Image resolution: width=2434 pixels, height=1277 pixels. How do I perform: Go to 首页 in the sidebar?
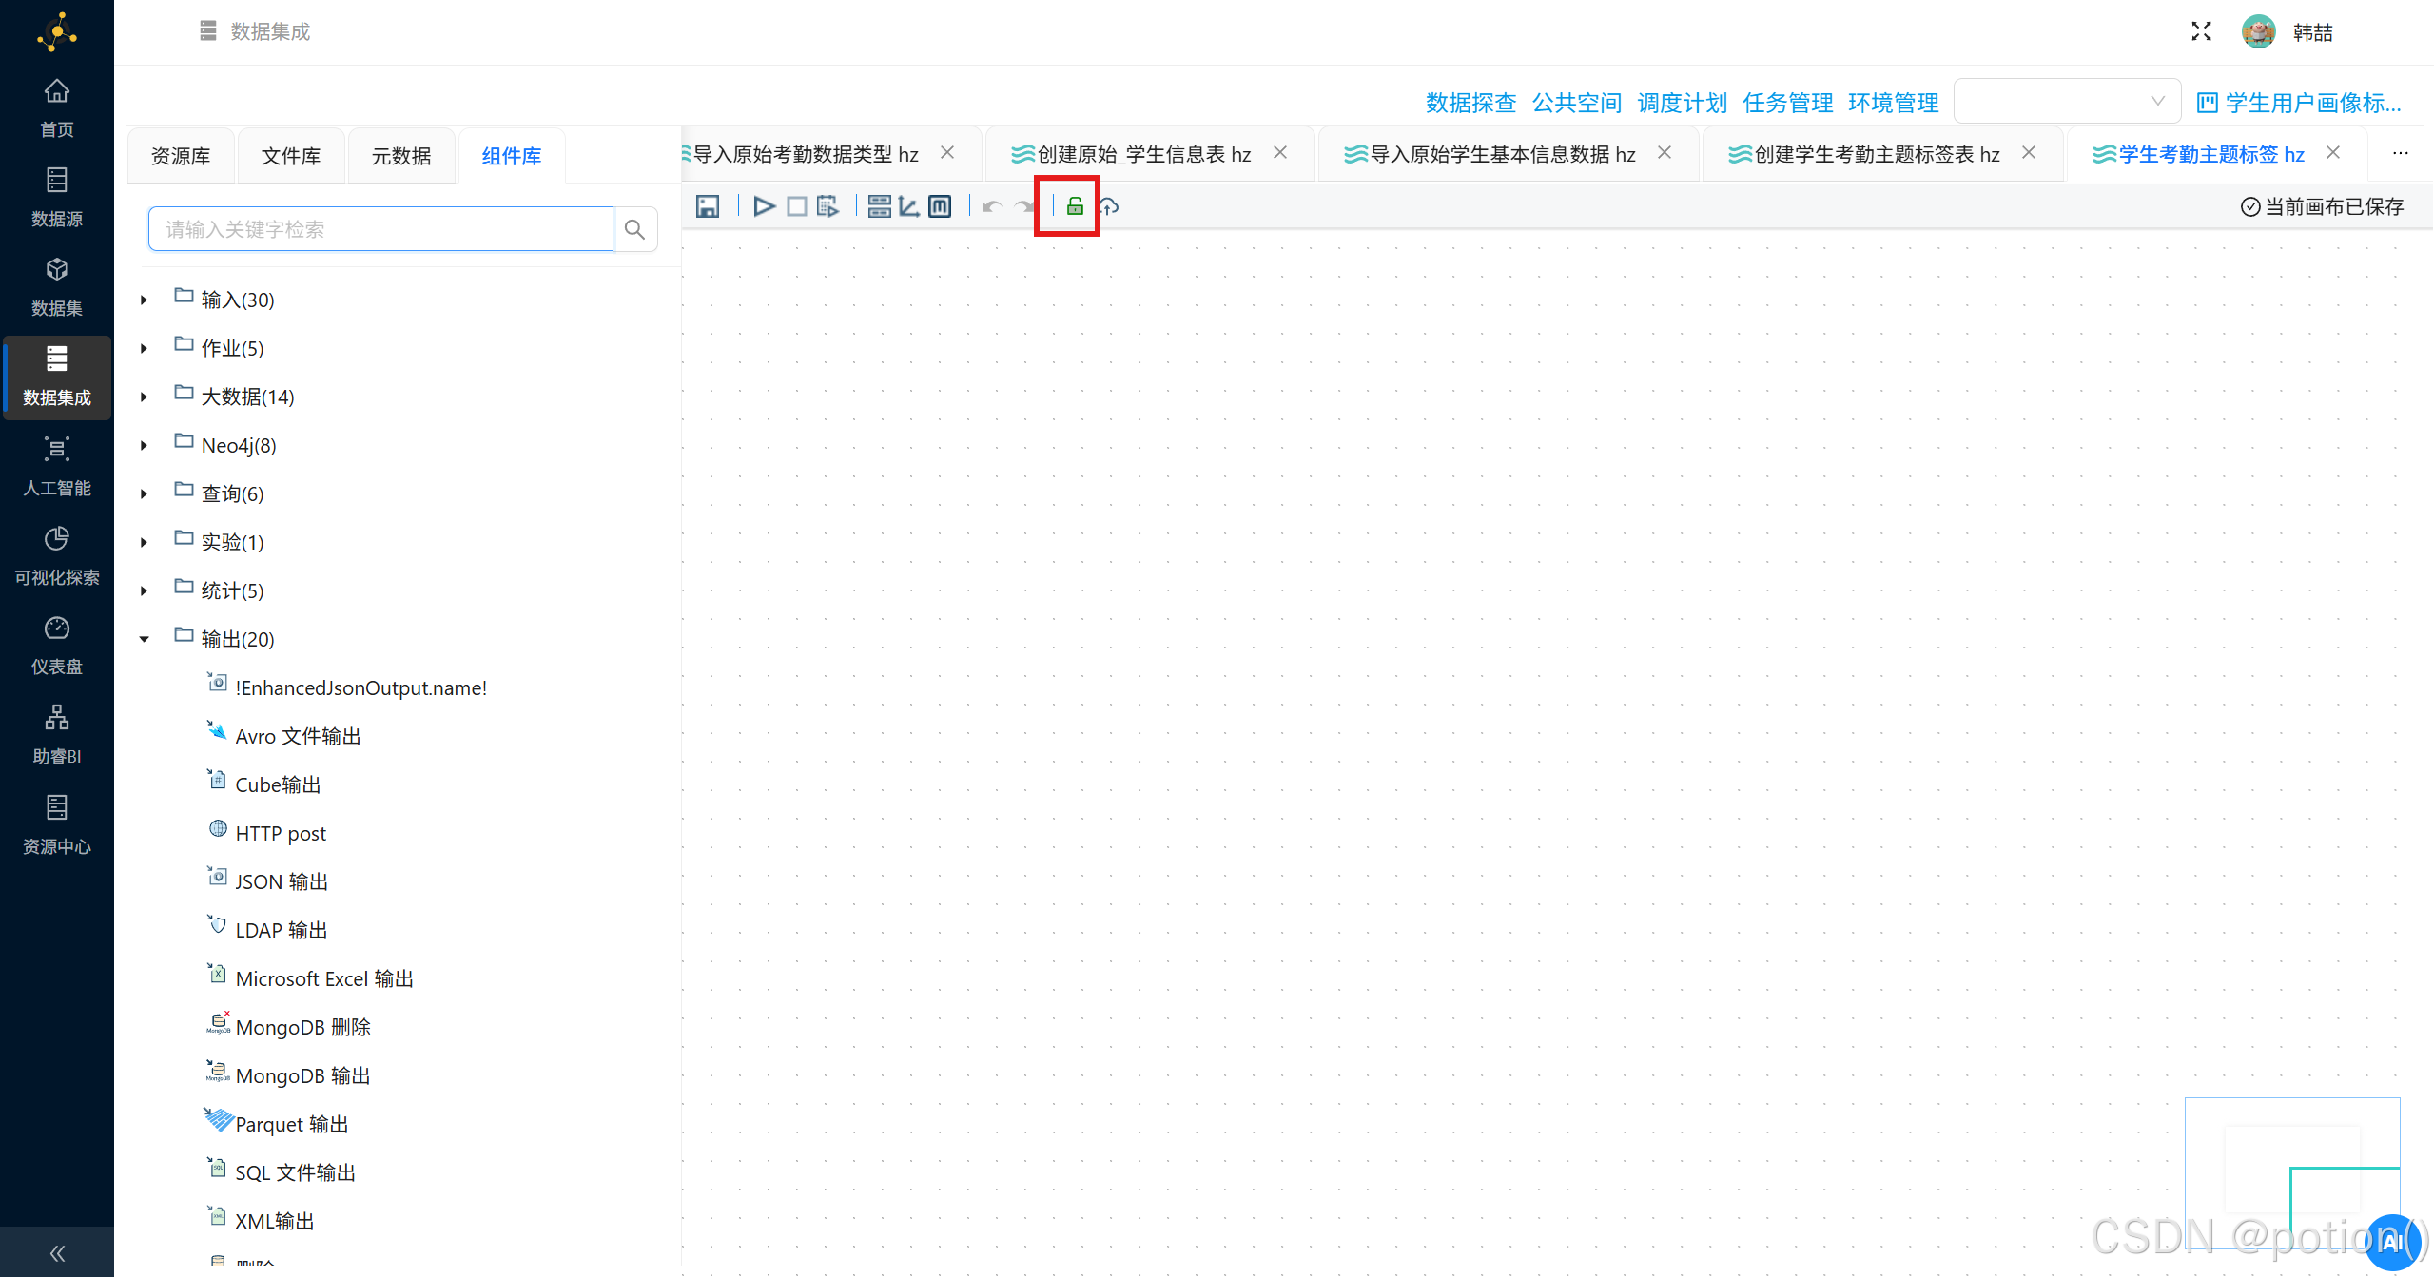pos(57,108)
